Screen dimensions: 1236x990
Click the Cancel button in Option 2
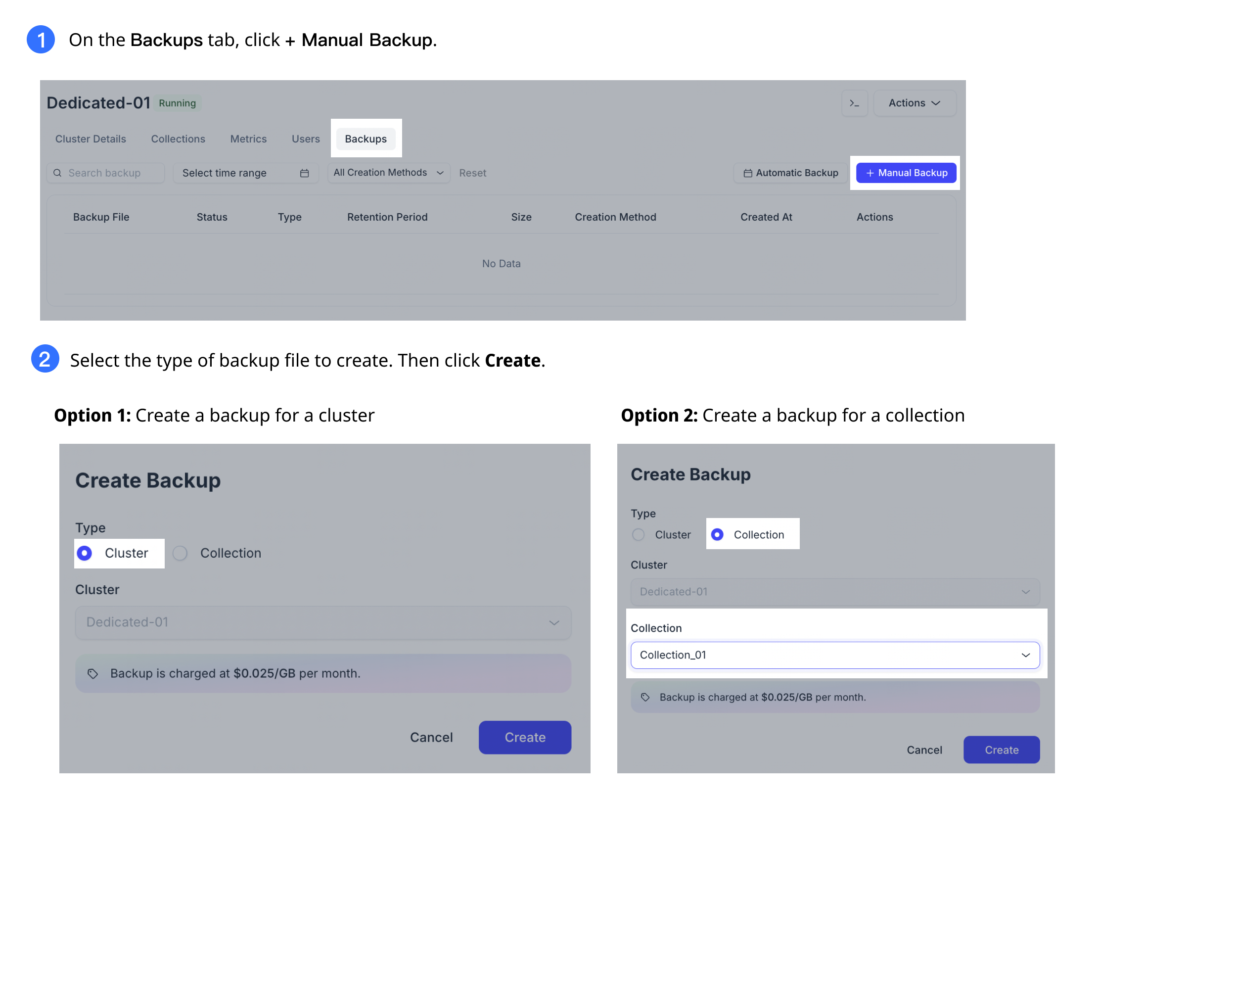click(925, 750)
